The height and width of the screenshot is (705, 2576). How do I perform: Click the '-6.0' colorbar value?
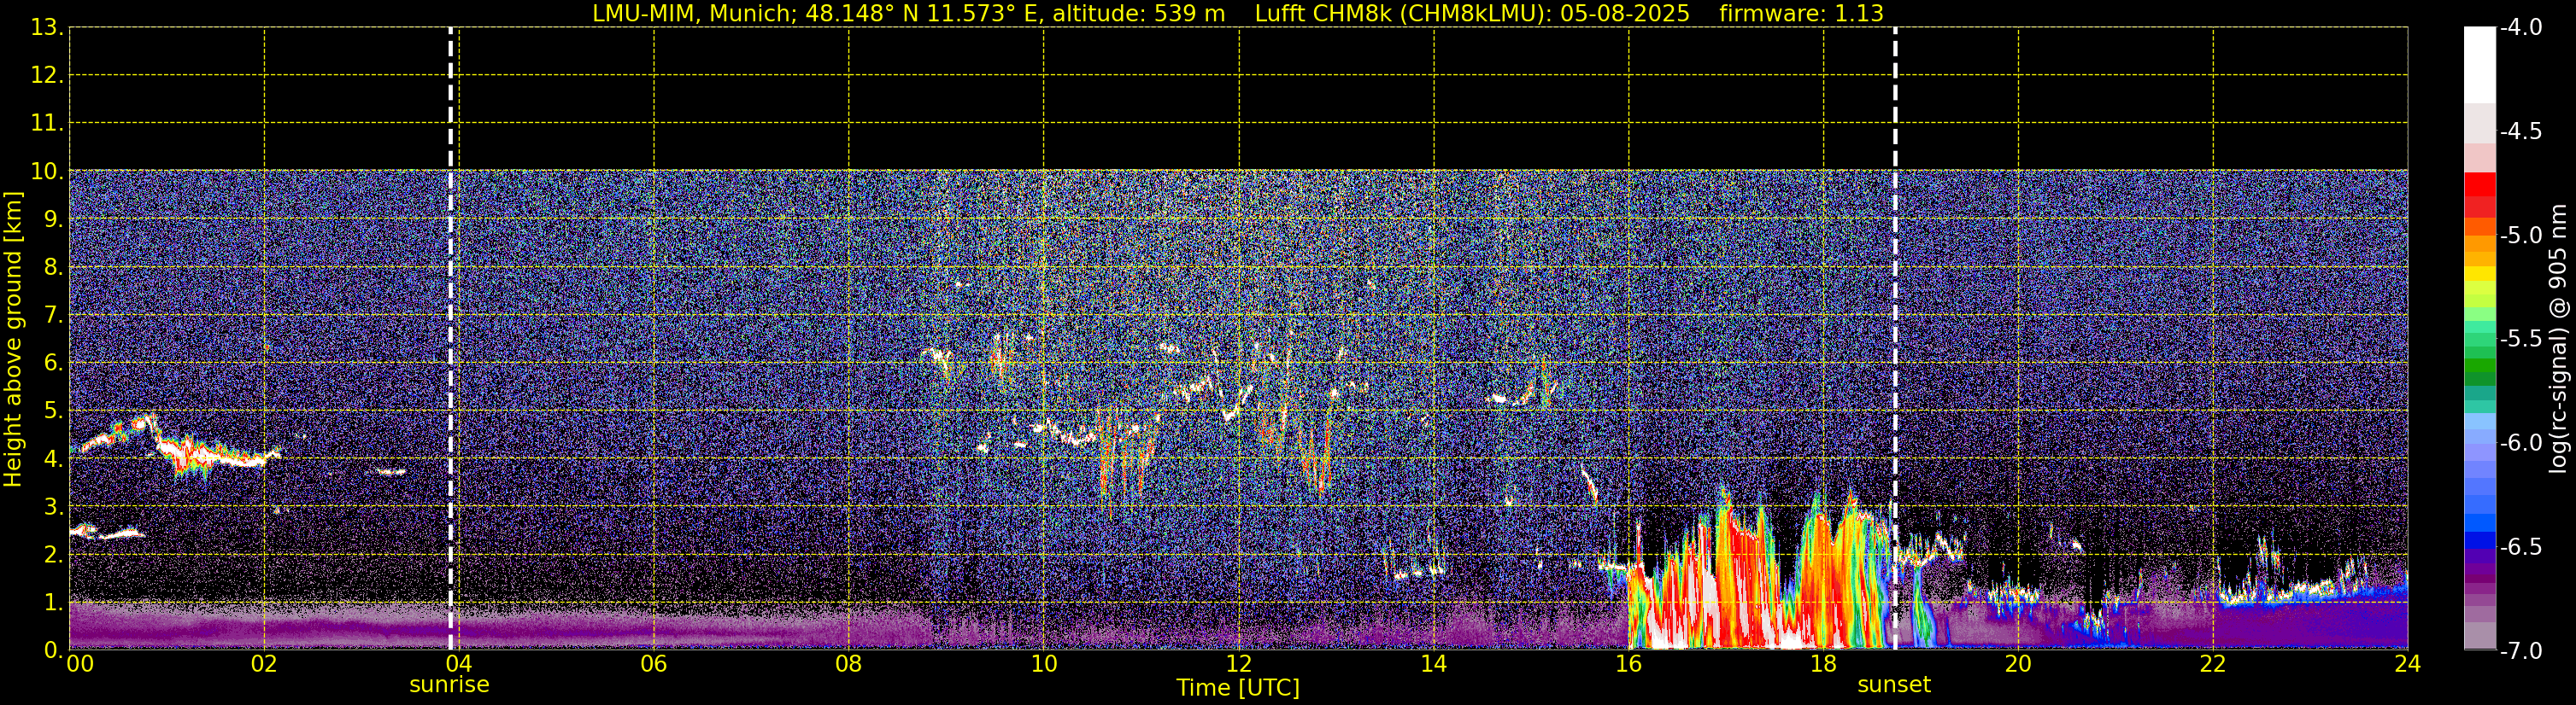[x=2521, y=443]
